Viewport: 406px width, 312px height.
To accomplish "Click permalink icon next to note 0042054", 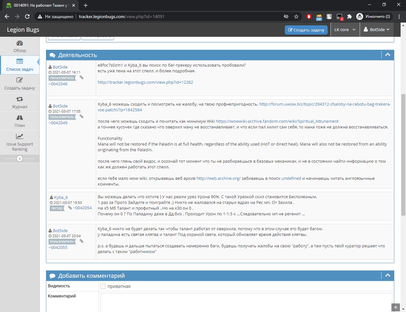I will point(70,208).
